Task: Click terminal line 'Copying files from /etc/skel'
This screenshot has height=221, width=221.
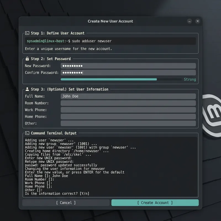Action: [58, 154]
